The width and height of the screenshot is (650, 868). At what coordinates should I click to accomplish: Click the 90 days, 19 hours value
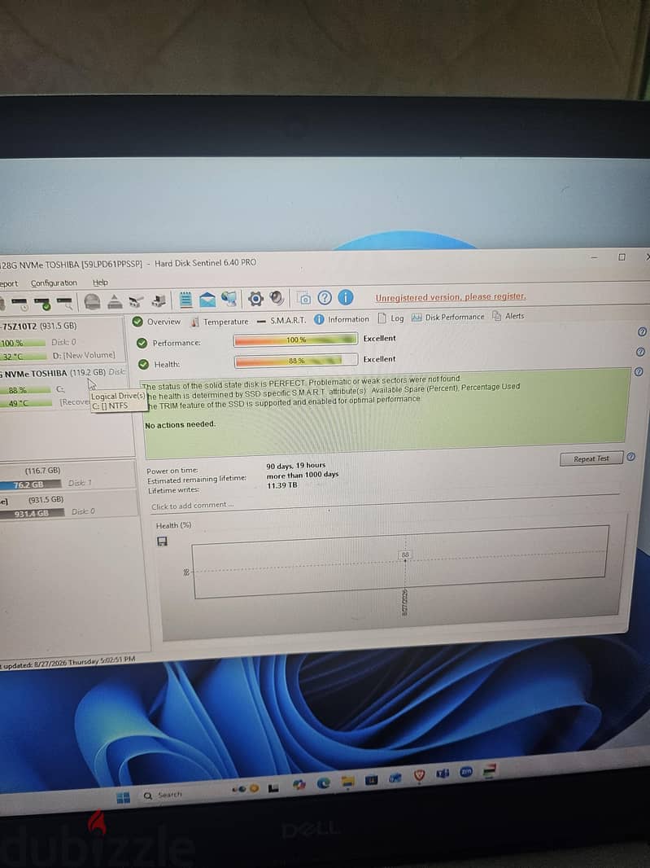(x=296, y=466)
